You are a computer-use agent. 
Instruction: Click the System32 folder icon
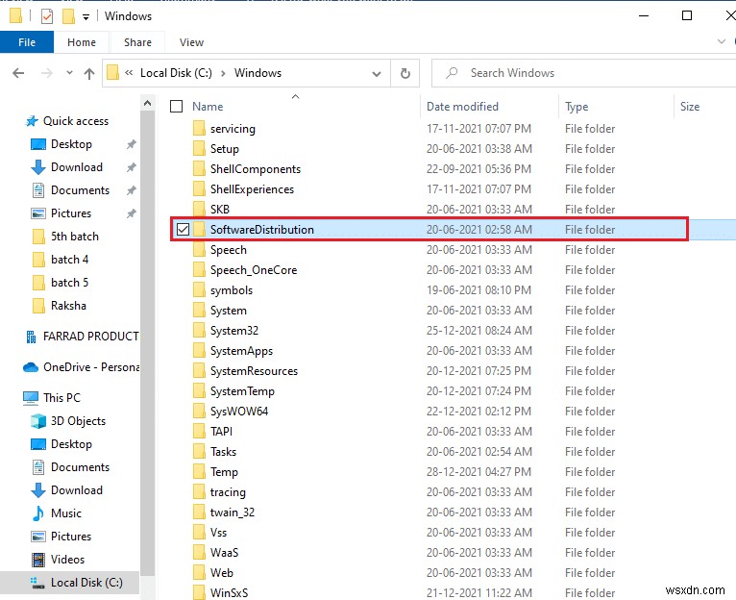(x=199, y=331)
